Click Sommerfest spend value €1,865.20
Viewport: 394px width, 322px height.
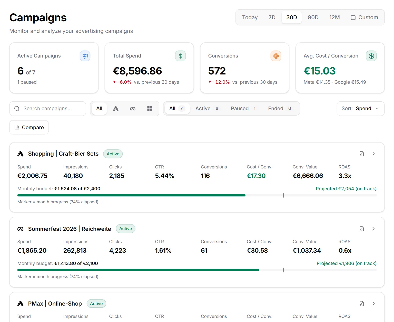click(x=32, y=251)
